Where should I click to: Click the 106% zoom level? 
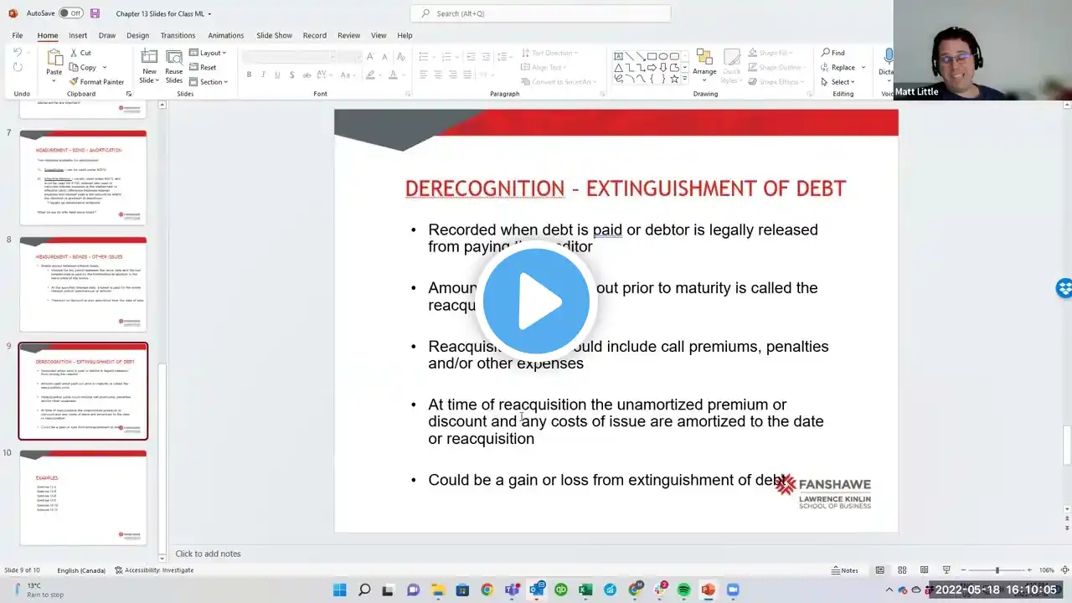1047,570
